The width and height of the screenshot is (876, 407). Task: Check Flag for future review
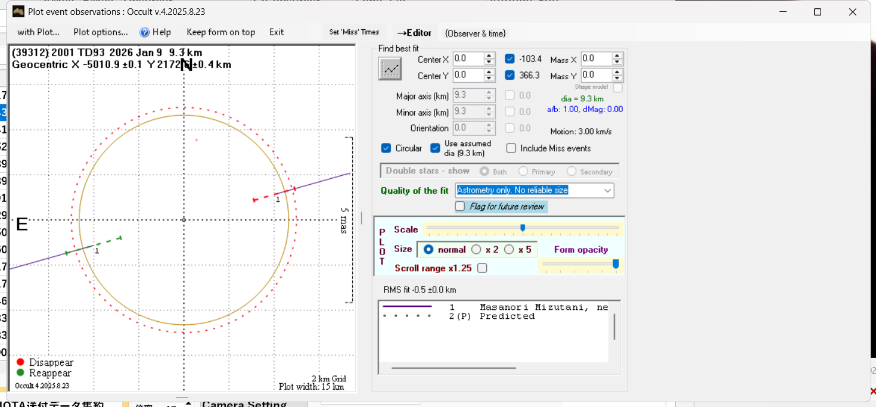460,206
